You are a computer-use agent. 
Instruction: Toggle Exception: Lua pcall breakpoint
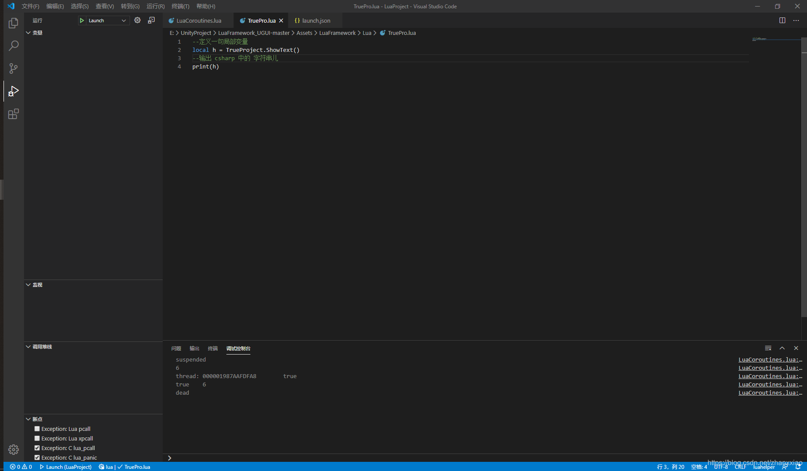click(37, 429)
